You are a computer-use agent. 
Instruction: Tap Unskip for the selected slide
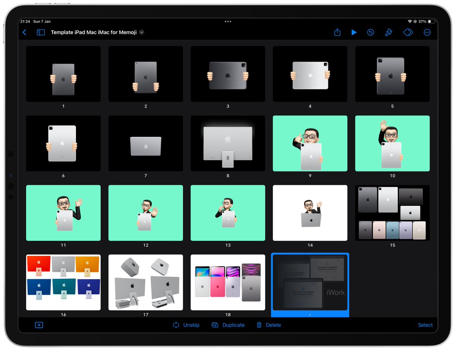tap(186, 325)
